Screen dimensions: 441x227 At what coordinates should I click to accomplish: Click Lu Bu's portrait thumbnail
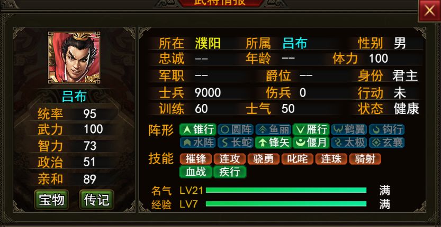(x=75, y=58)
